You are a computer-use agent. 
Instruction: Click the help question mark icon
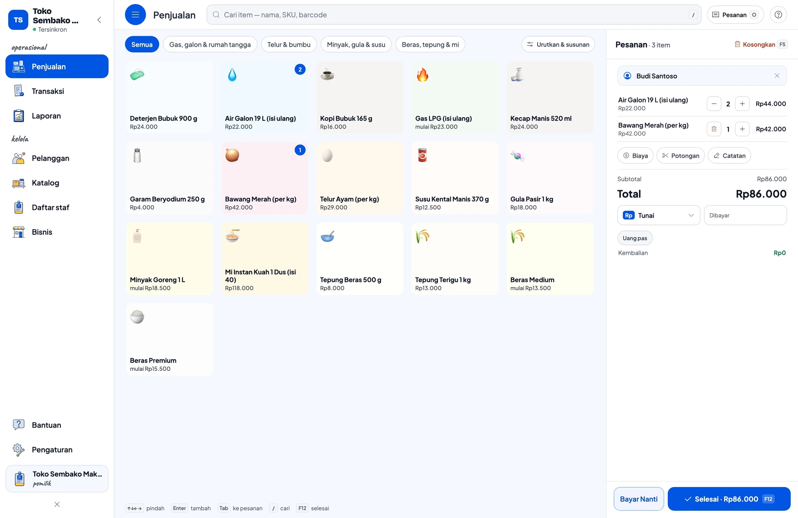tap(778, 15)
